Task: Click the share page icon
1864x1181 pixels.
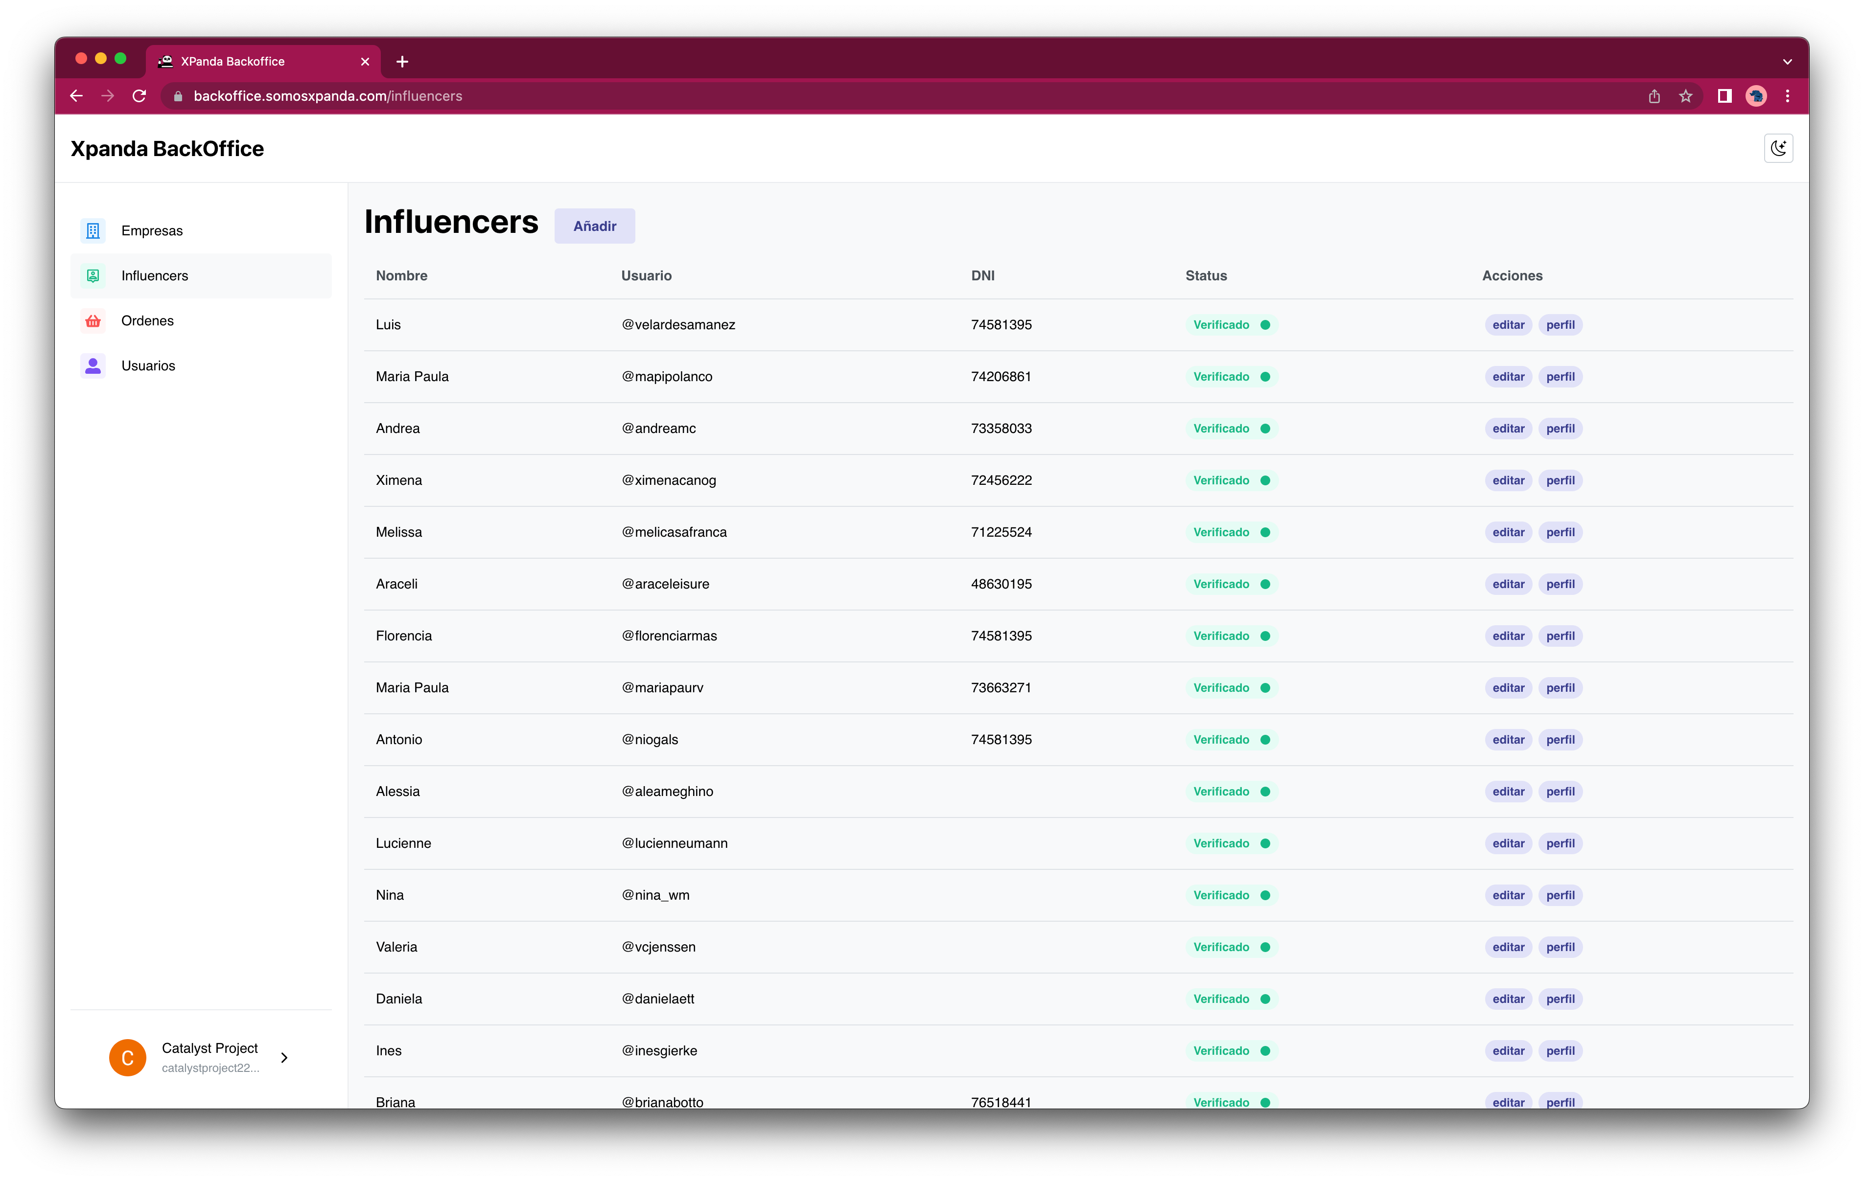Action: pos(1654,96)
